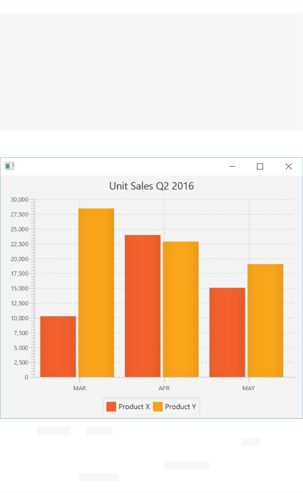
Task: Select the Product X legend label
Action: pos(134,406)
